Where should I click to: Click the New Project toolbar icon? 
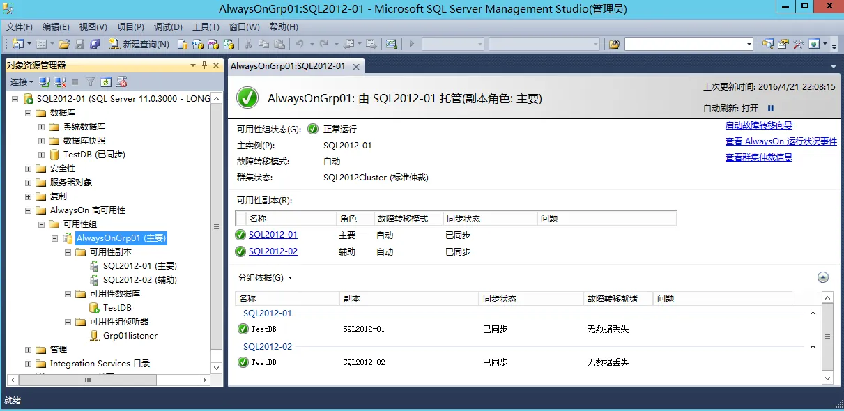click(x=17, y=44)
